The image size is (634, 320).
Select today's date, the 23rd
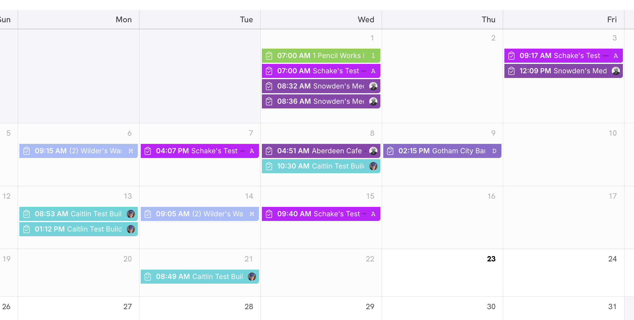tap(491, 259)
